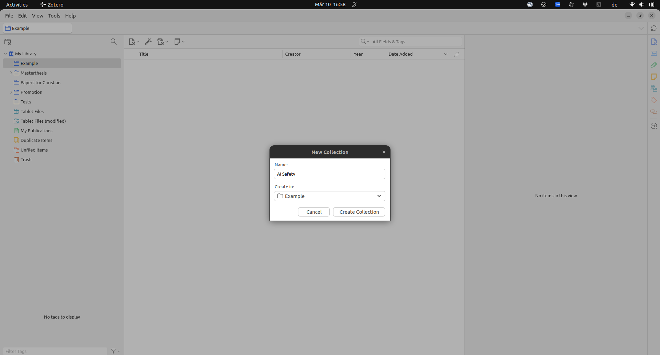Screen dimensions: 660x355
Task: Close the New Collection dialog
Action: 384,152
